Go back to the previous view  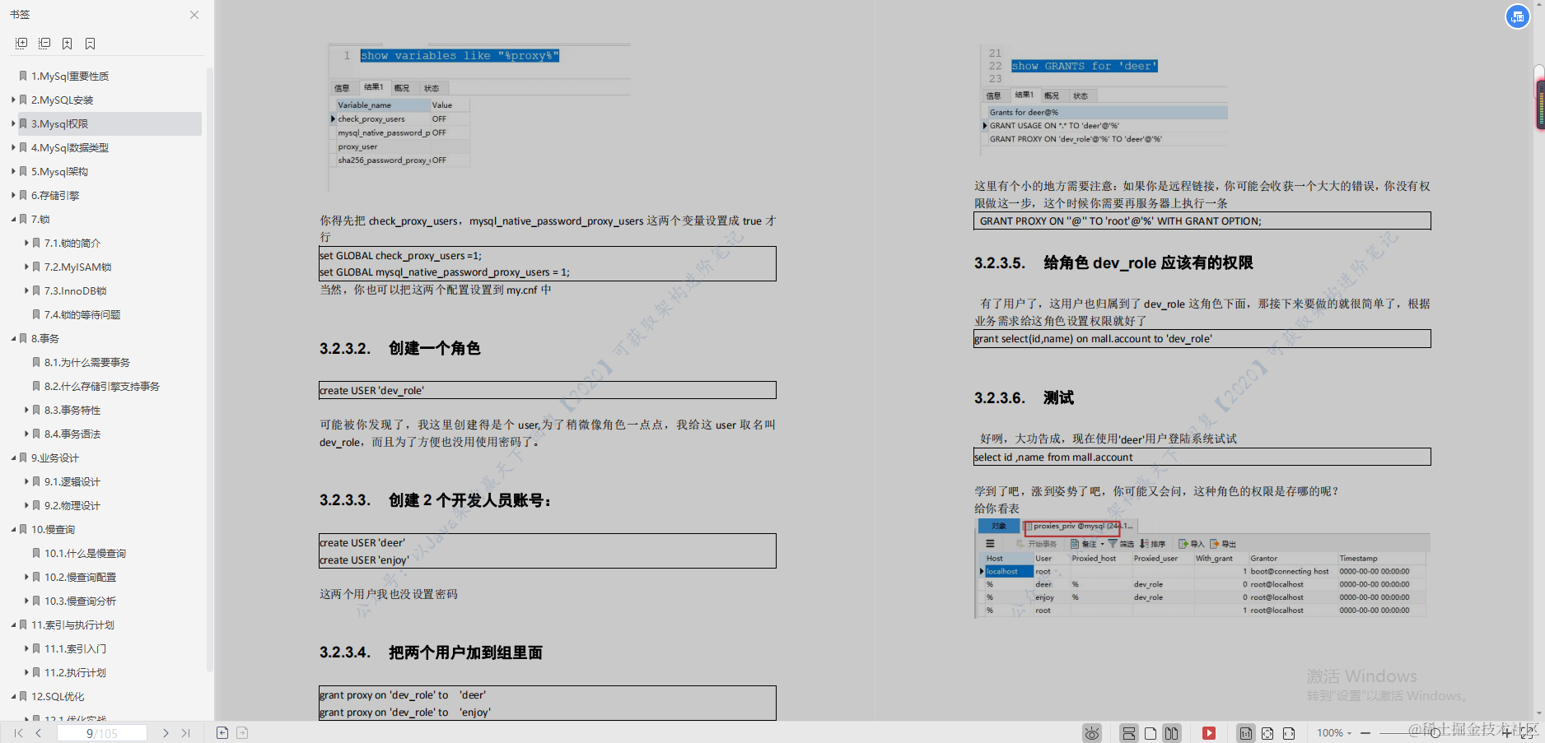tap(222, 733)
